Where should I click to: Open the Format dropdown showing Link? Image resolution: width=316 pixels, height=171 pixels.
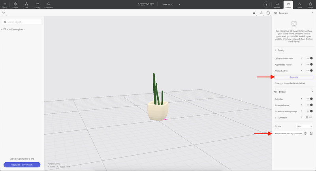tap(304, 126)
